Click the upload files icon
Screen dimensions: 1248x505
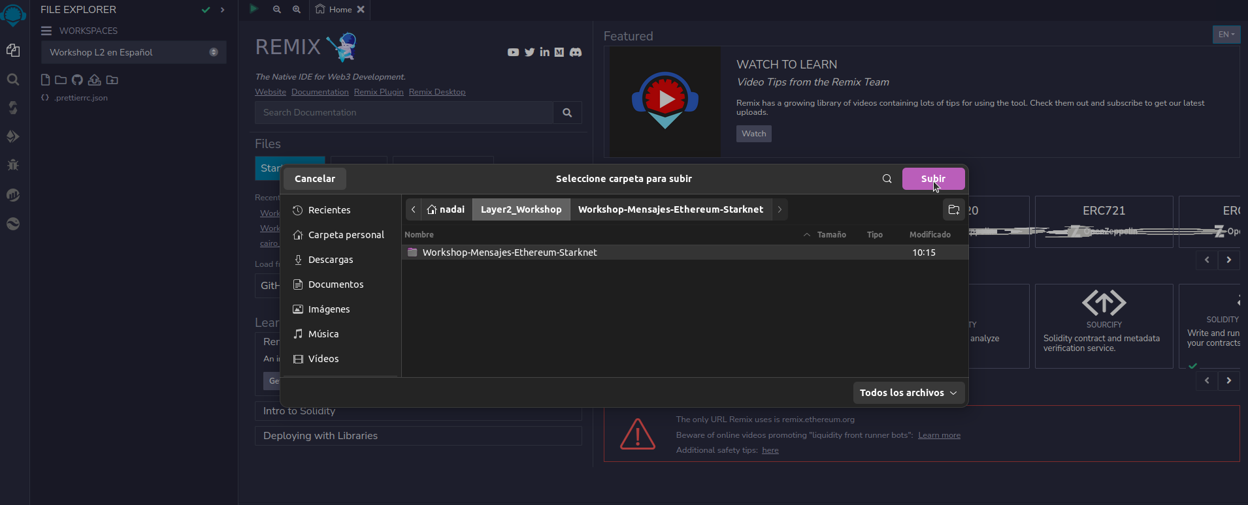coord(95,80)
